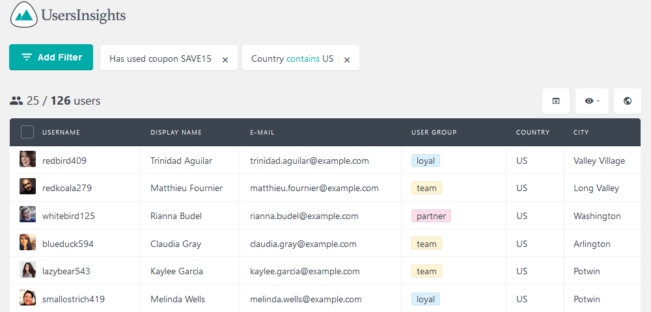This screenshot has width=651, height=312.
Task: Open the eye column visibility dropdown
Action: click(592, 101)
